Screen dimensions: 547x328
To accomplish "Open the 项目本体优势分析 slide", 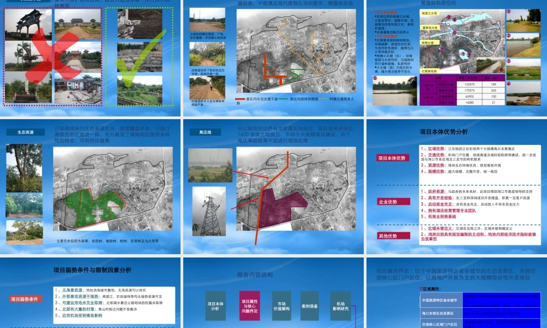I will click(x=457, y=187).
